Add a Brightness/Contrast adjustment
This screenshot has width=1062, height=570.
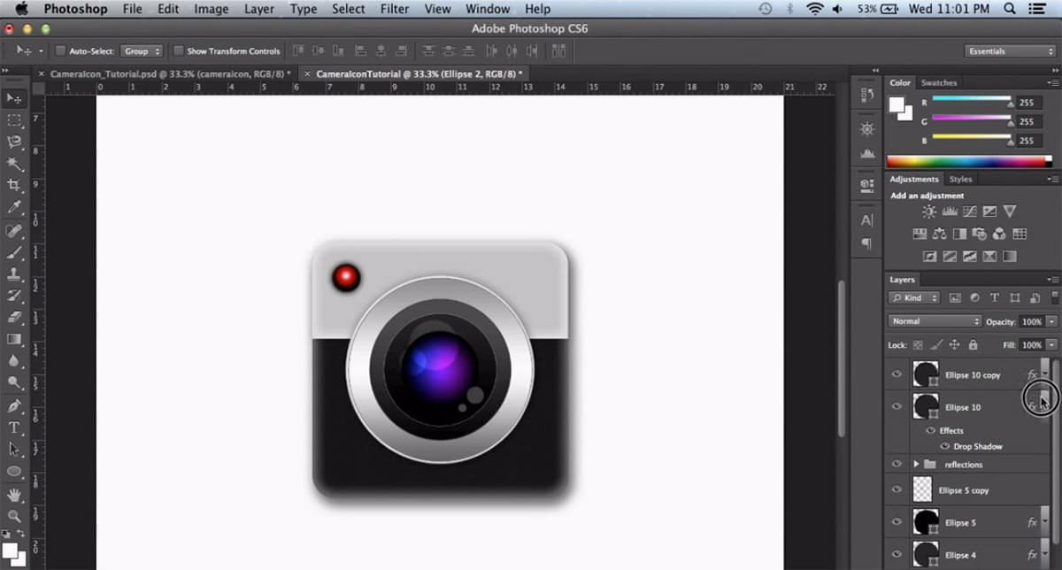(x=929, y=212)
